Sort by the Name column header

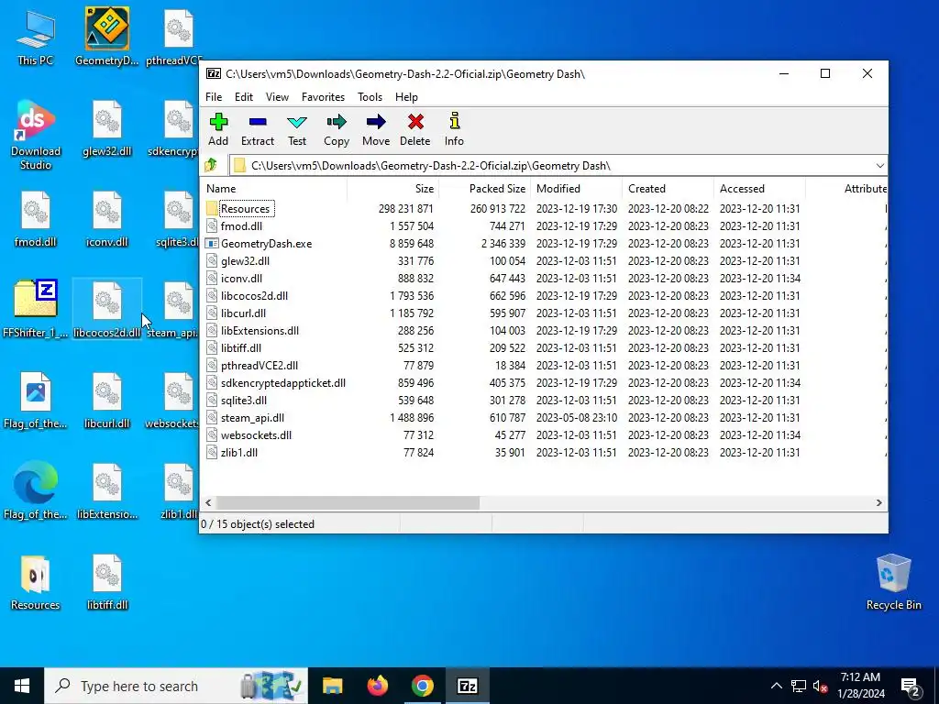click(273, 189)
